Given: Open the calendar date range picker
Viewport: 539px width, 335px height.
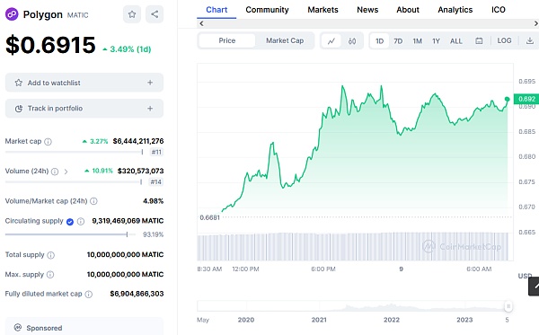Looking at the screenshot, I should pyautogui.click(x=479, y=41).
